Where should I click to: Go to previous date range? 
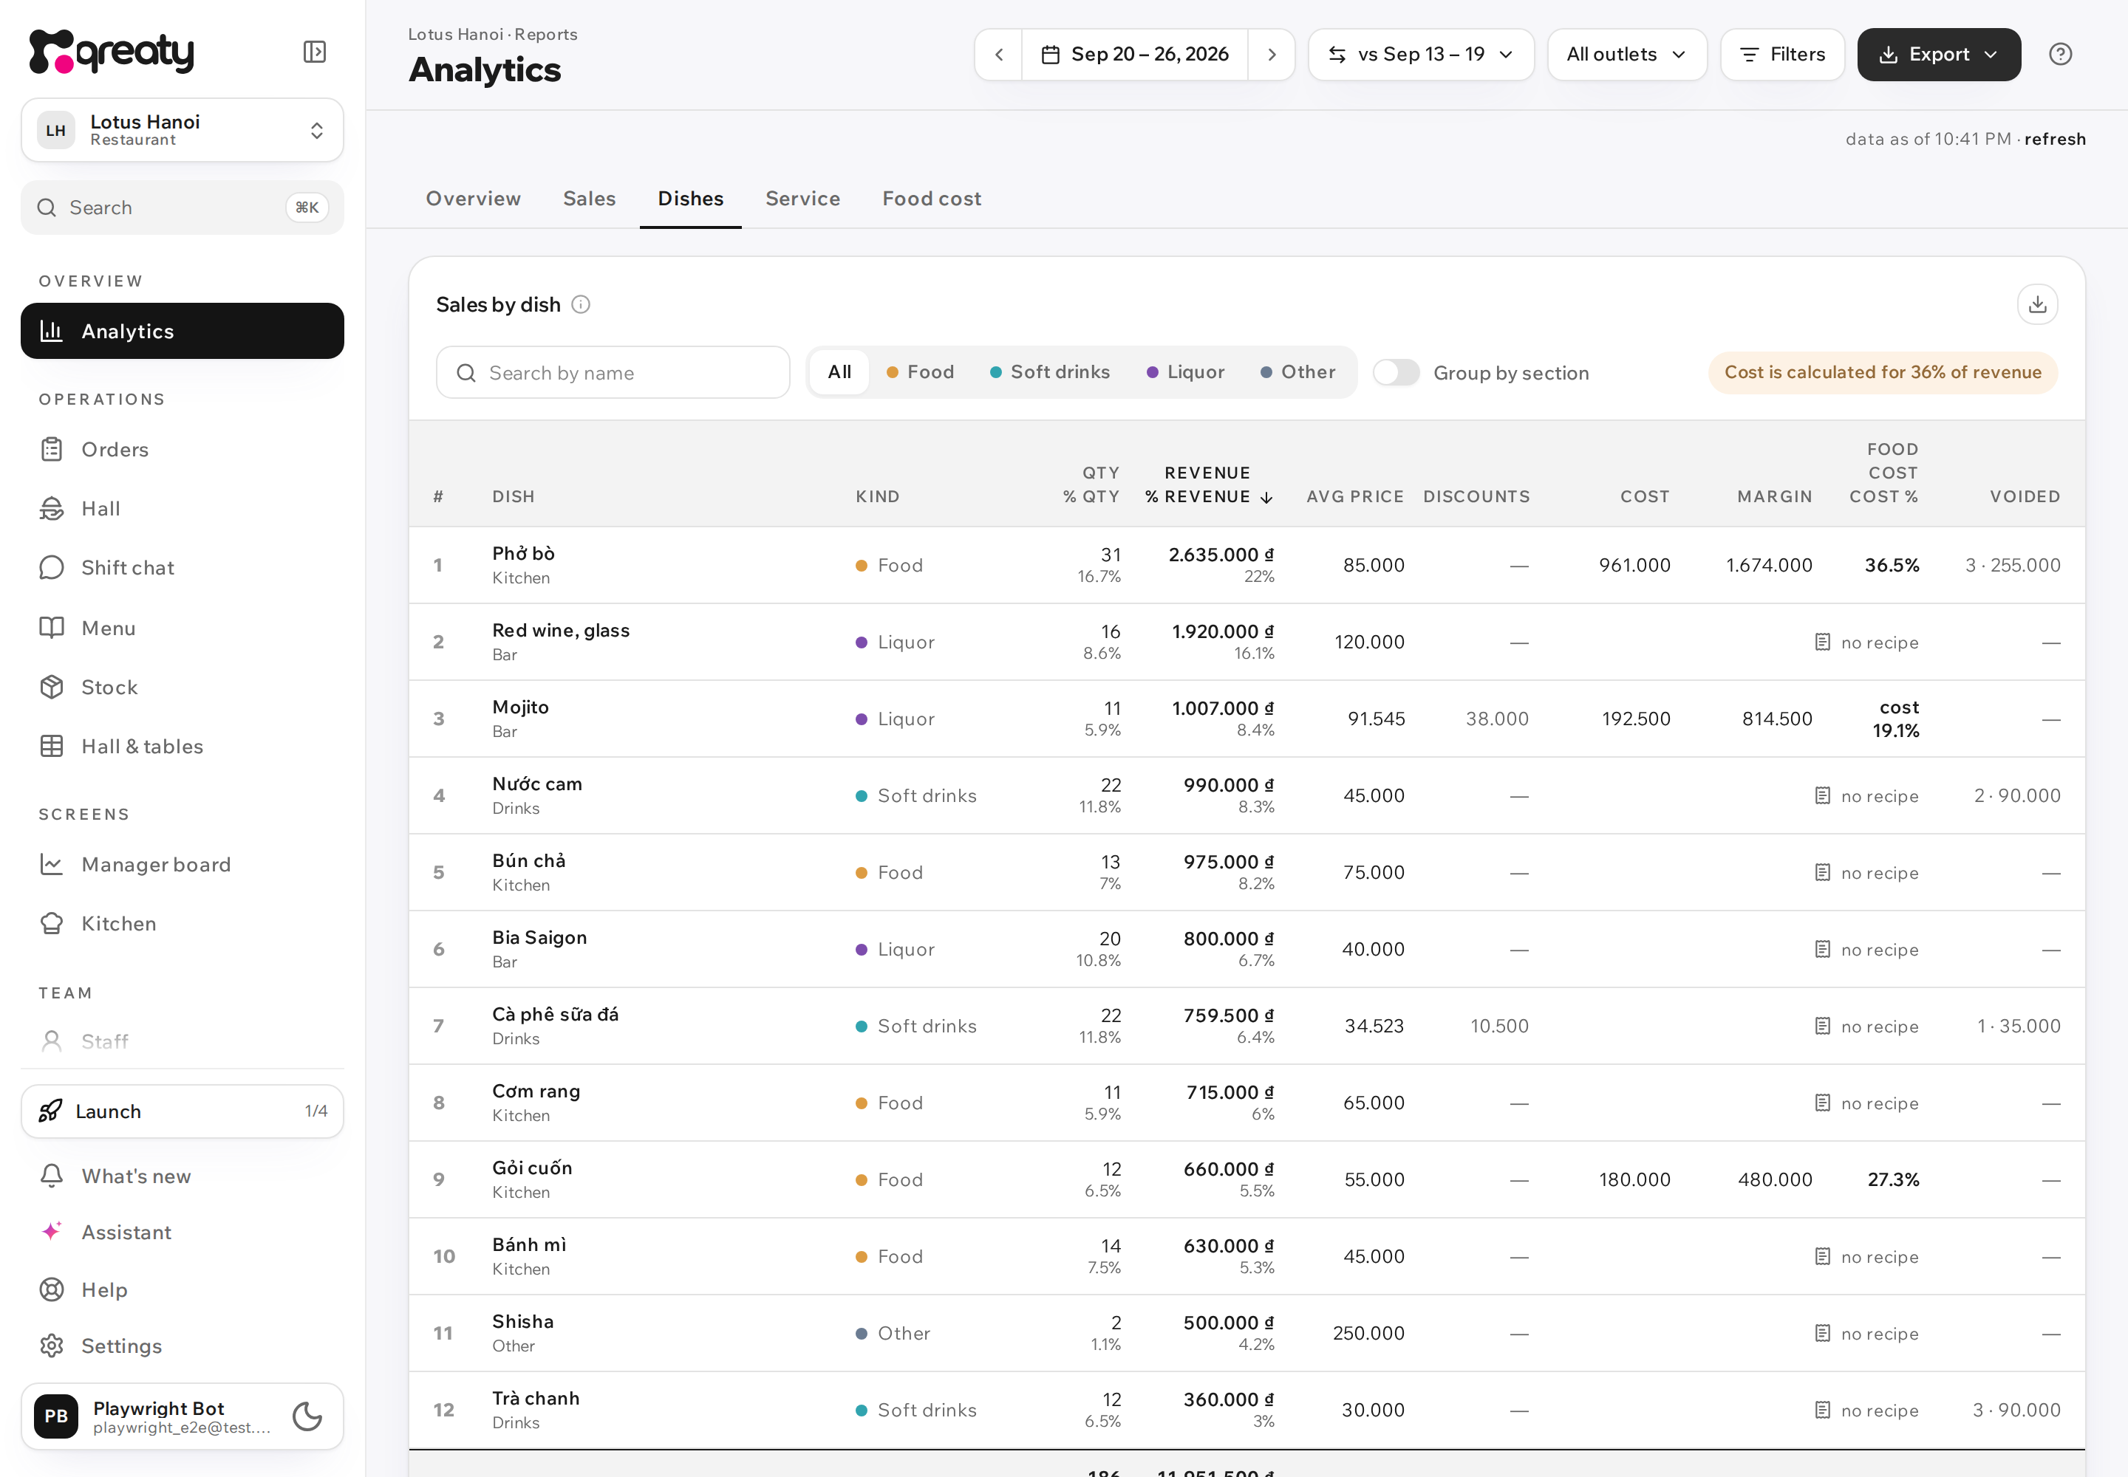[x=998, y=55]
